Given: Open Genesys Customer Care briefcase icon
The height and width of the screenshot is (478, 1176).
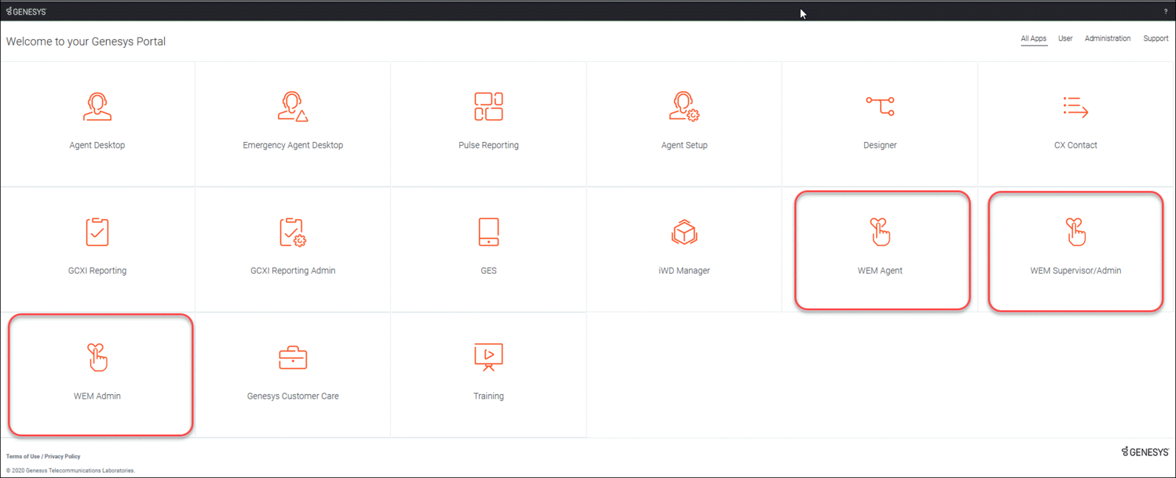Looking at the screenshot, I should (x=293, y=357).
